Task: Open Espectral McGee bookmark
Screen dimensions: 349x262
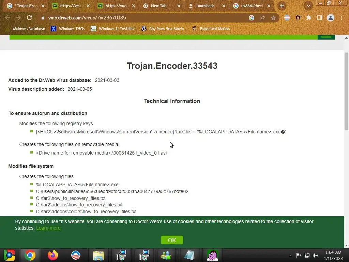Action: tap(211, 29)
